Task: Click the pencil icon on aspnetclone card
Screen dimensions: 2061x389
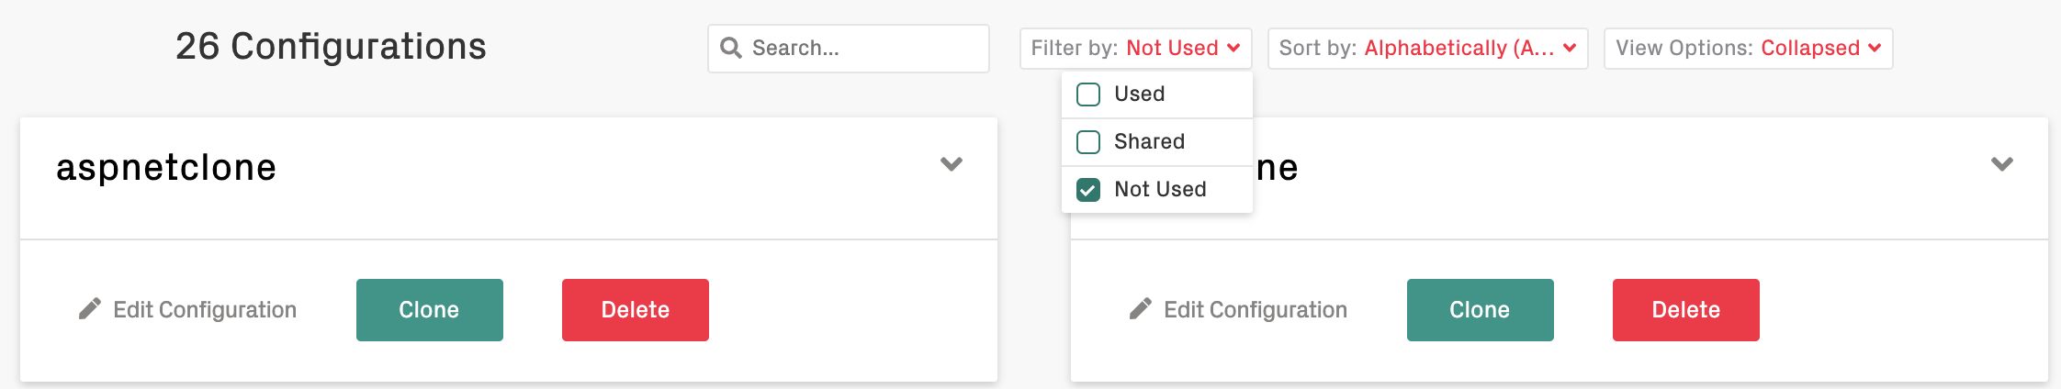Action: 90,309
